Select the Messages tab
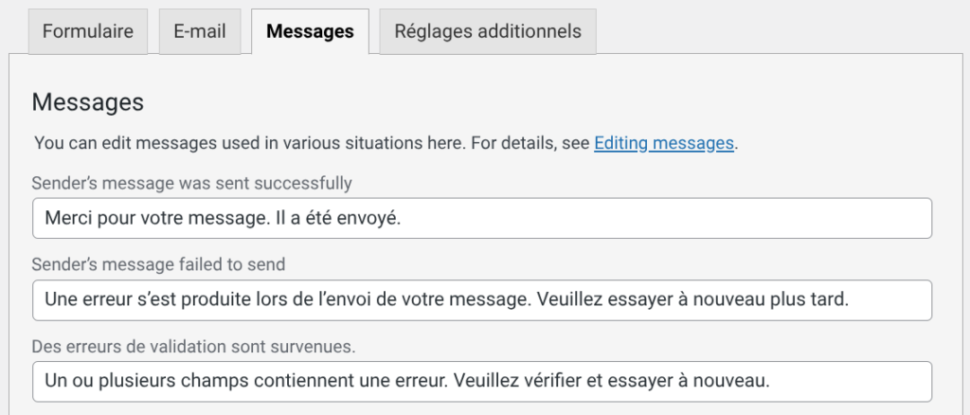This screenshot has height=415, width=970. point(310,31)
